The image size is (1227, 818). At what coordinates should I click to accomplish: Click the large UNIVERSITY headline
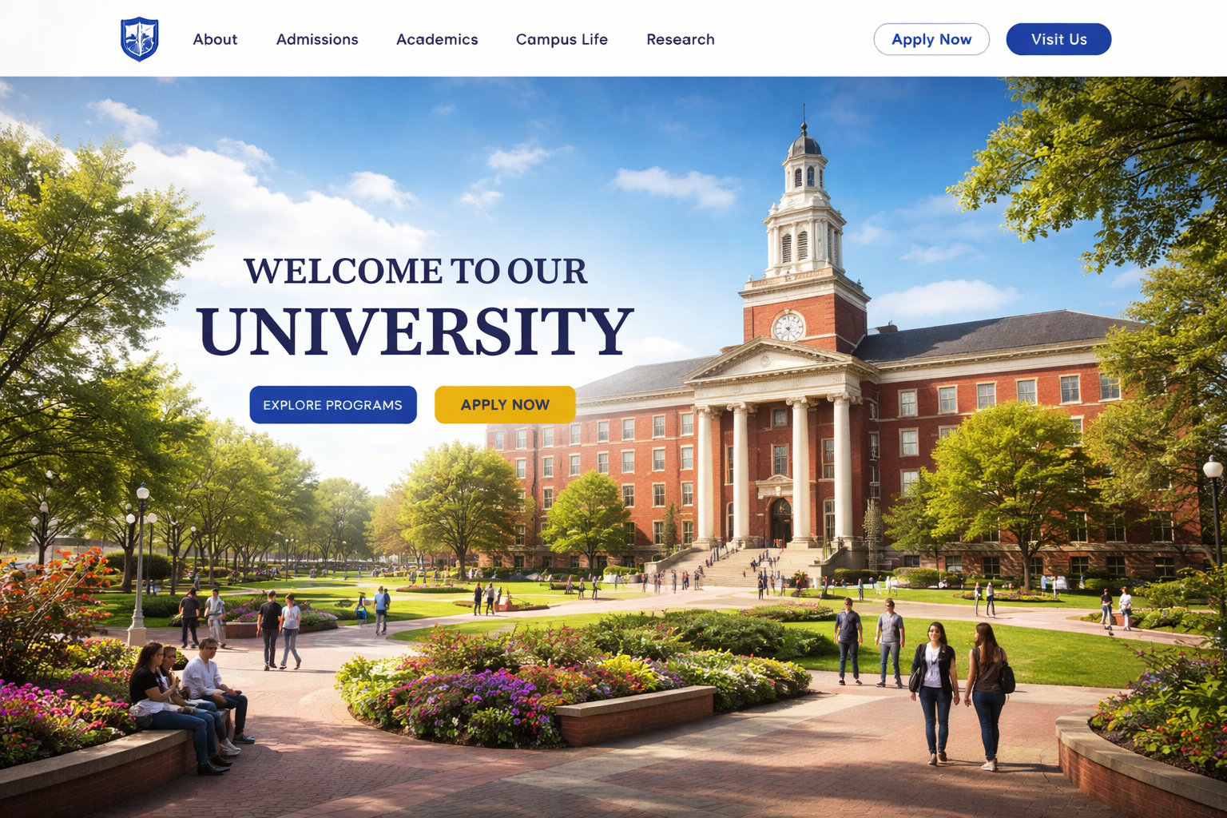point(415,332)
